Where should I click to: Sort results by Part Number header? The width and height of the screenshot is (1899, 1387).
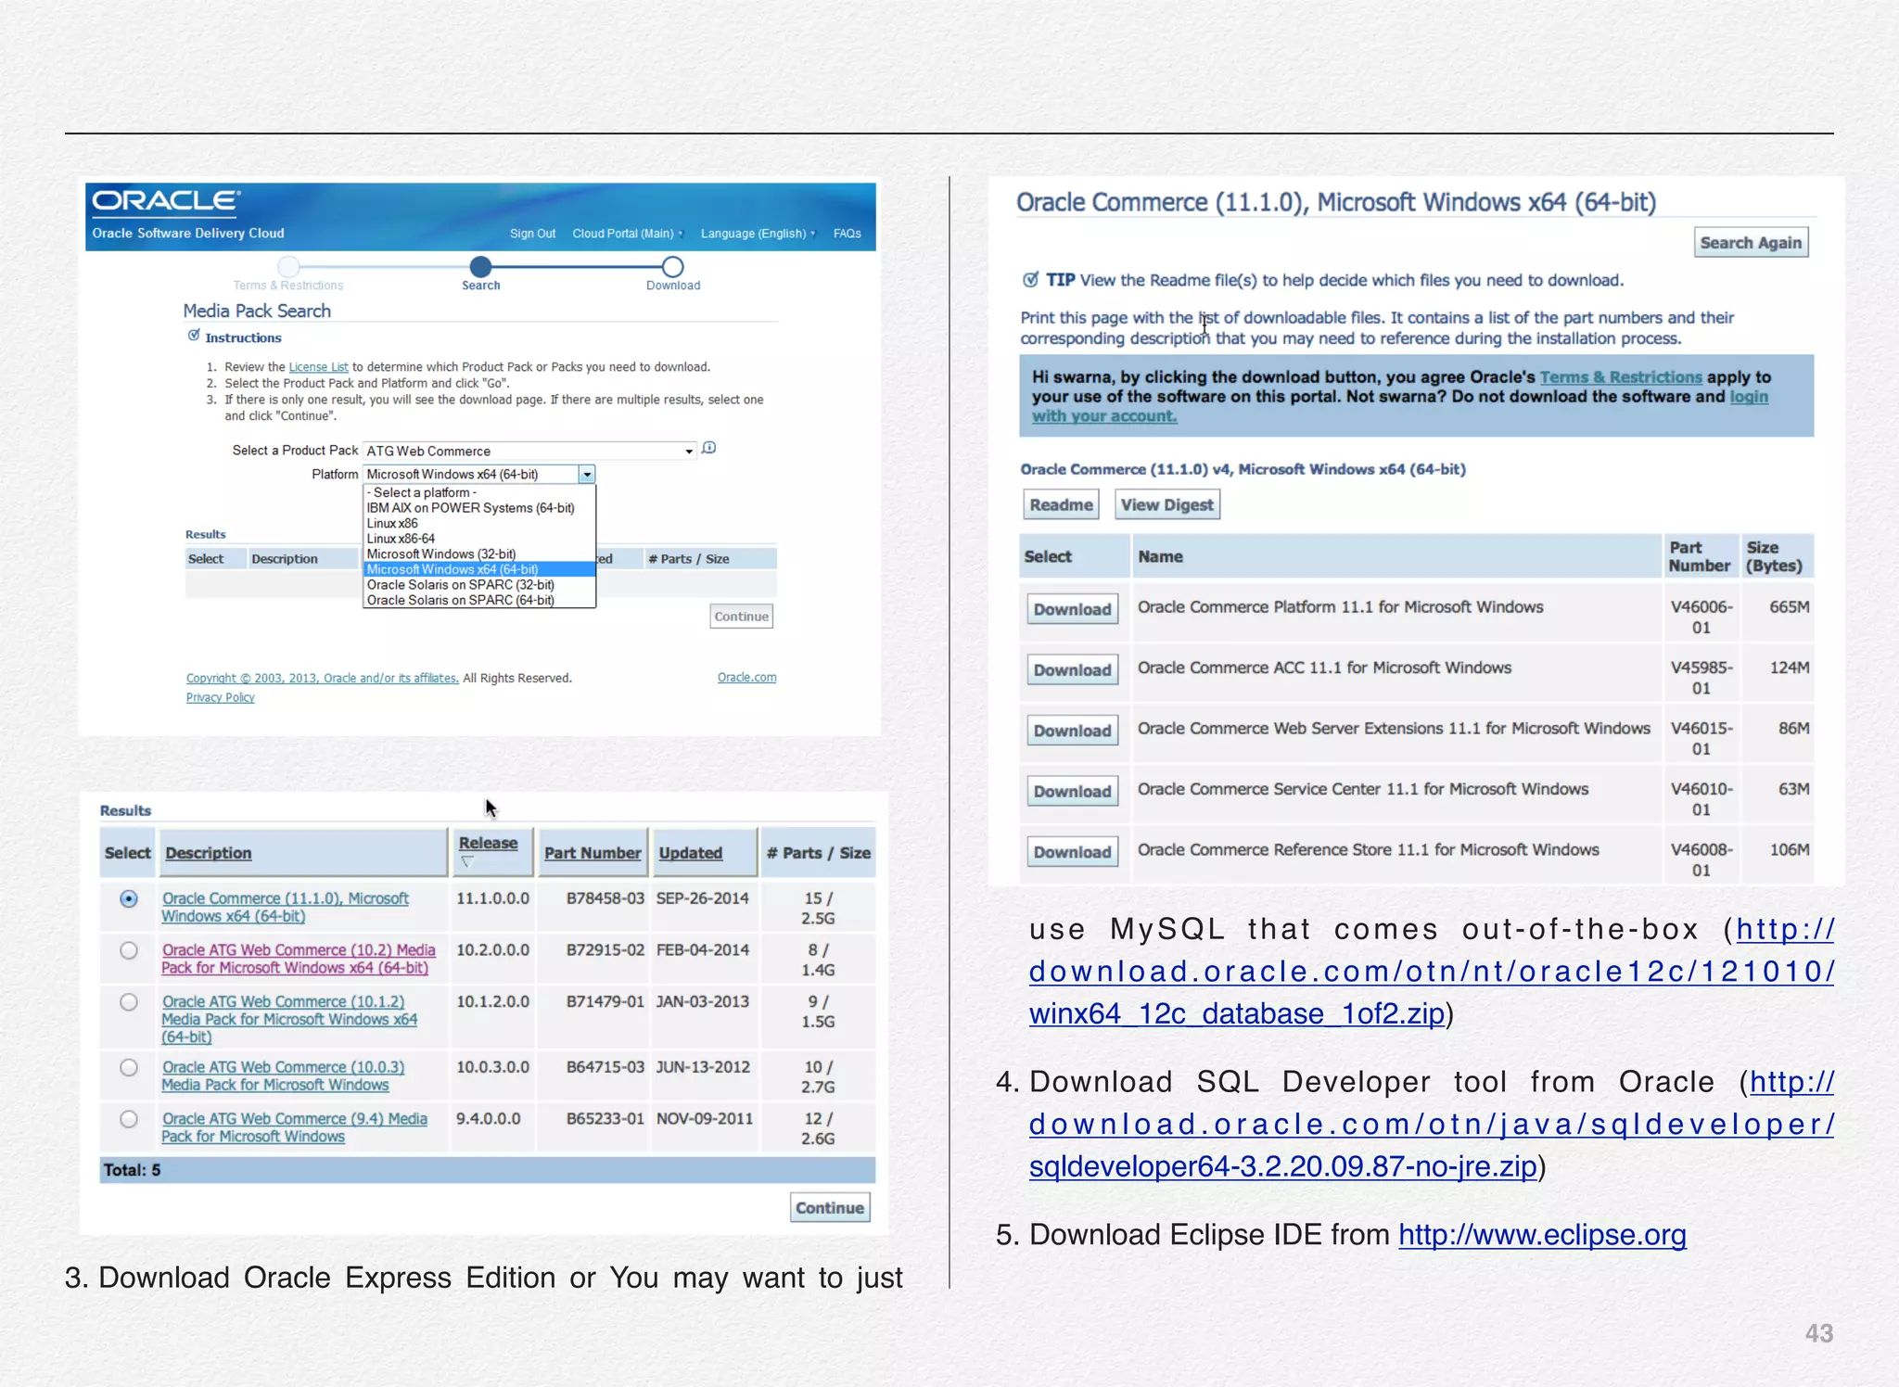pyautogui.click(x=593, y=853)
